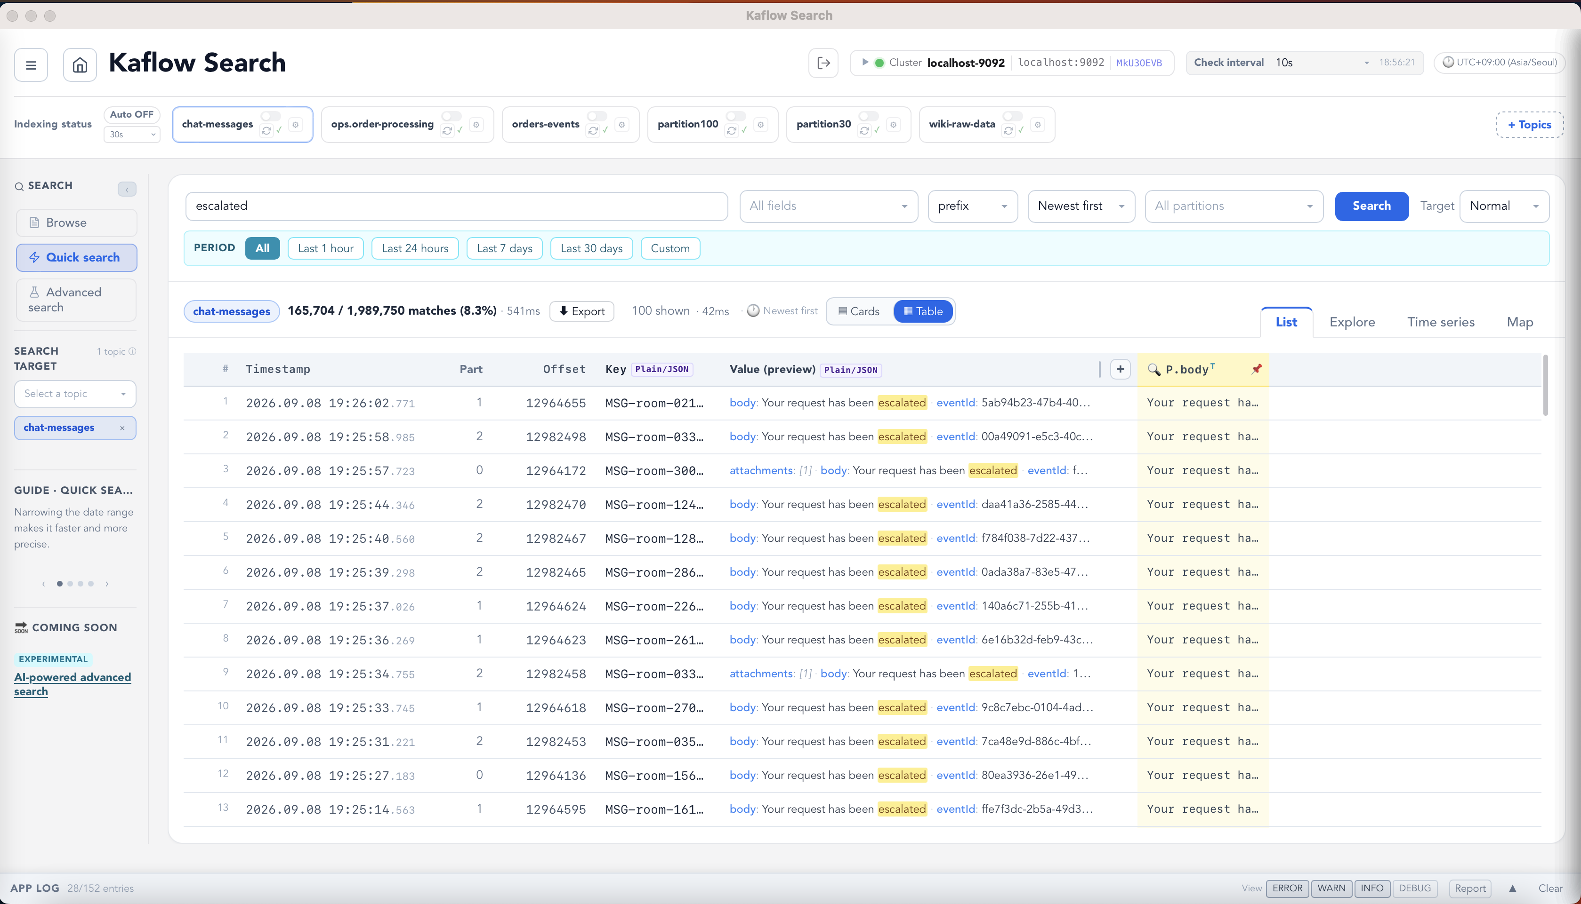Open settings gear for ops.order-processing topic

point(476,125)
